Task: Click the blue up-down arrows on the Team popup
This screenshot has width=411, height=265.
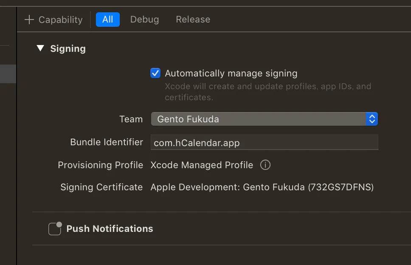Action: click(372, 119)
